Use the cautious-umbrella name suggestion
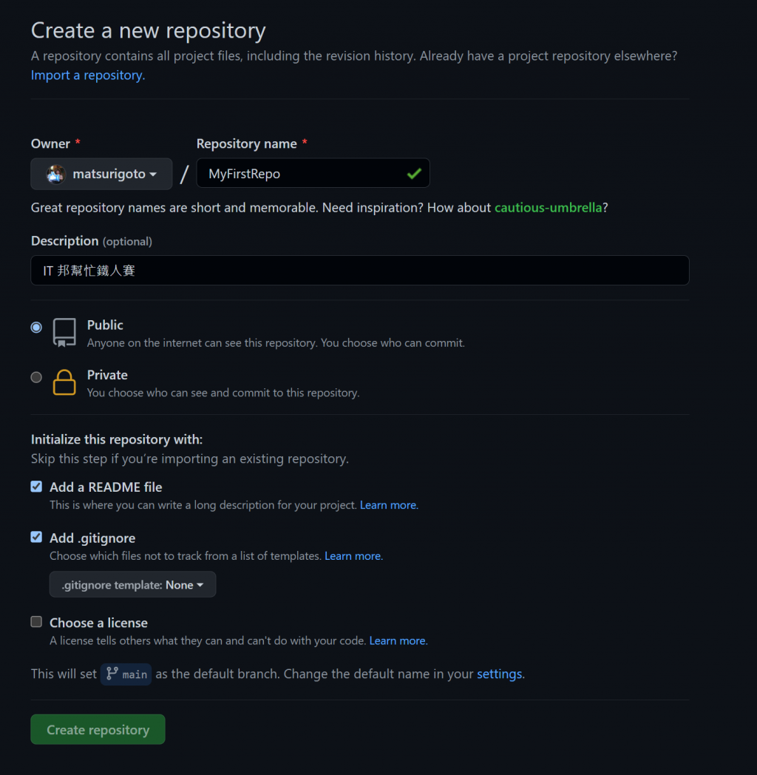The height and width of the screenshot is (775, 757). pyautogui.click(x=548, y=208)
